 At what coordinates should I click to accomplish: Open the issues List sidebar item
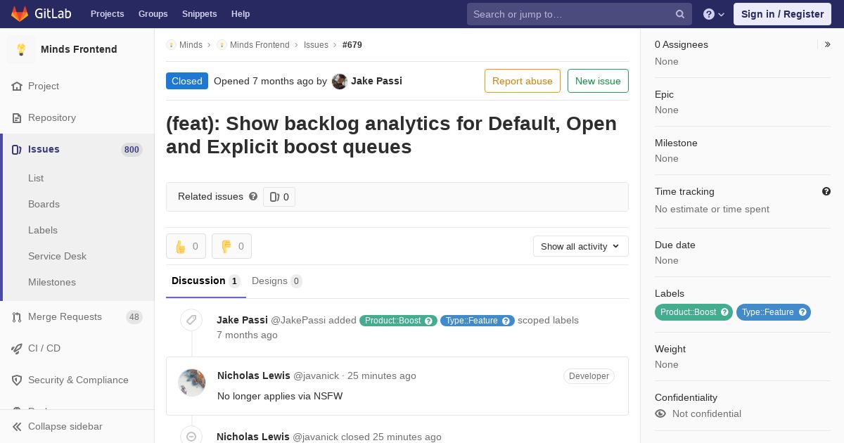tap(36, 178)
